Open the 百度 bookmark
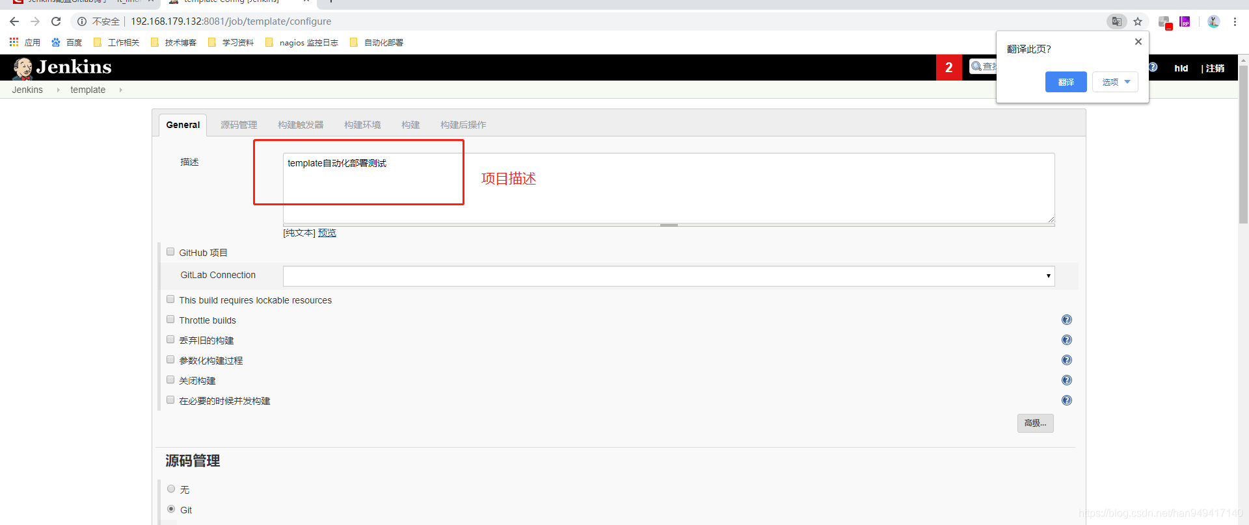The height and width of the screenshot is (525, 1249). point(67,42)
